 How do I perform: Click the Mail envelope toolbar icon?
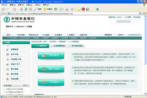click(61, 9)
